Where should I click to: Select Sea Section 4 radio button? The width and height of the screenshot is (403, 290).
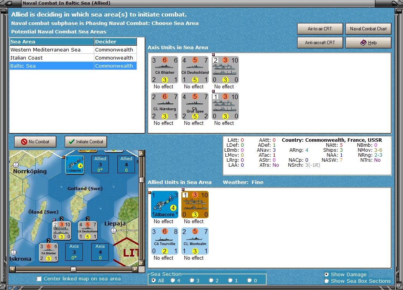pos(173,280)
